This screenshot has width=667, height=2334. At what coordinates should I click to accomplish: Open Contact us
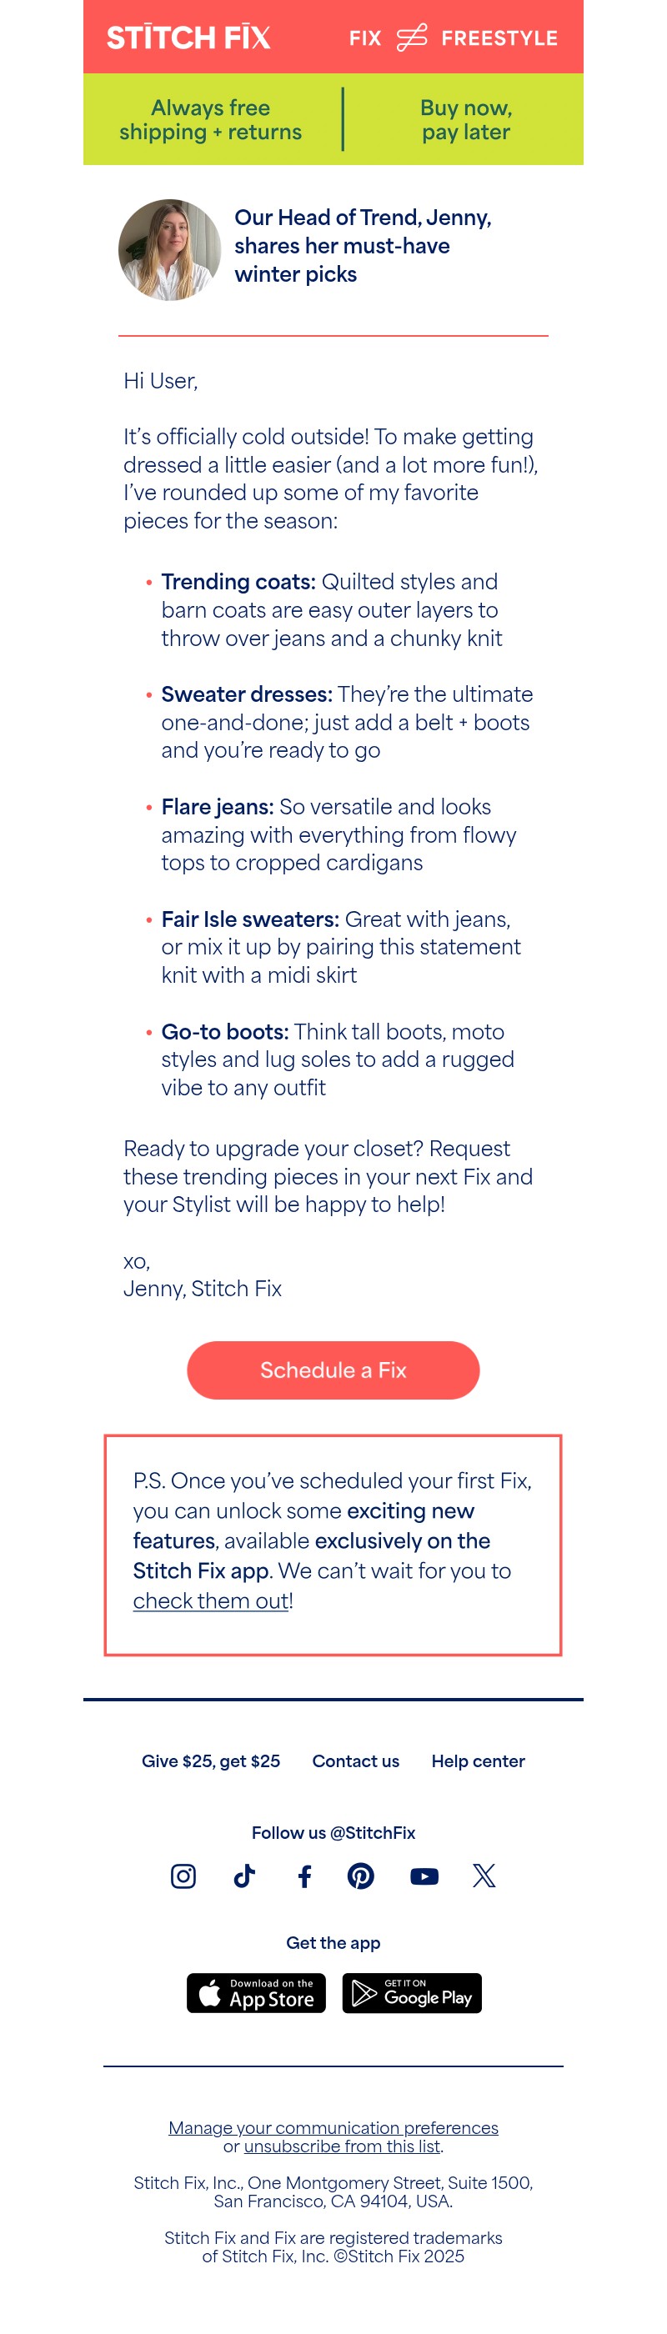point(355,1761)
